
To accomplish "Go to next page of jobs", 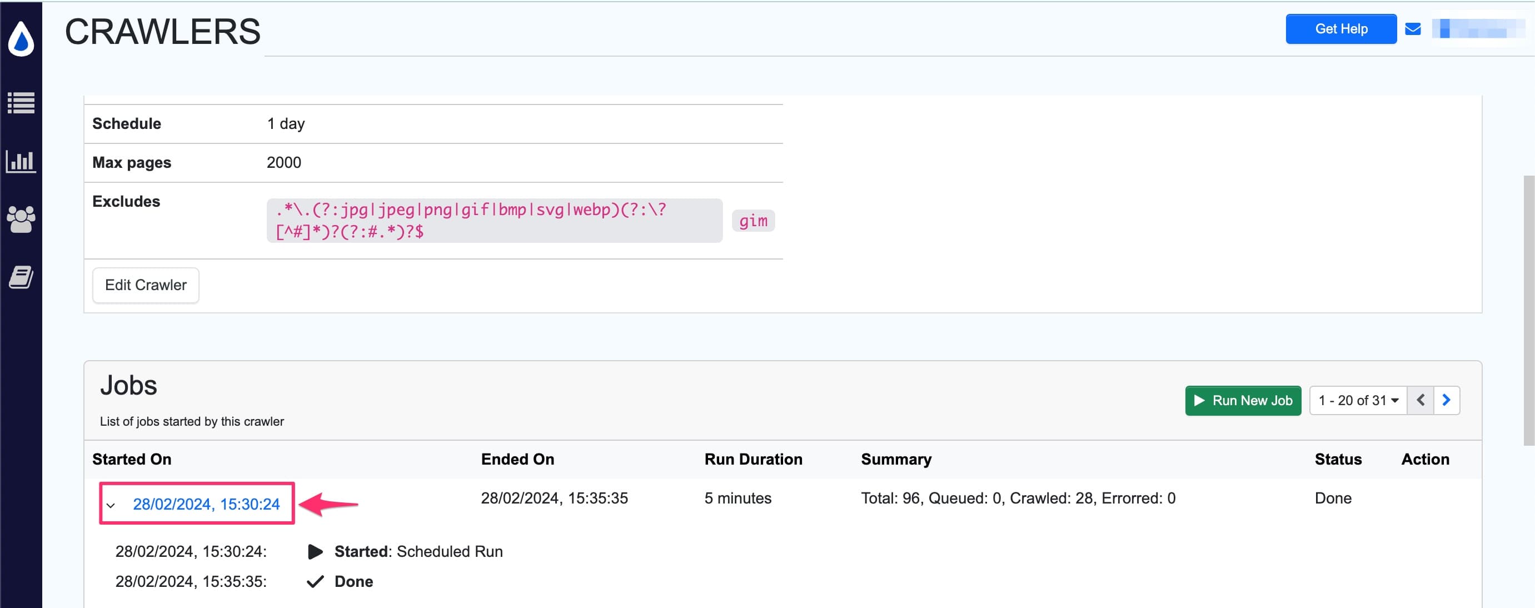I will click(x=1447, y=400).
